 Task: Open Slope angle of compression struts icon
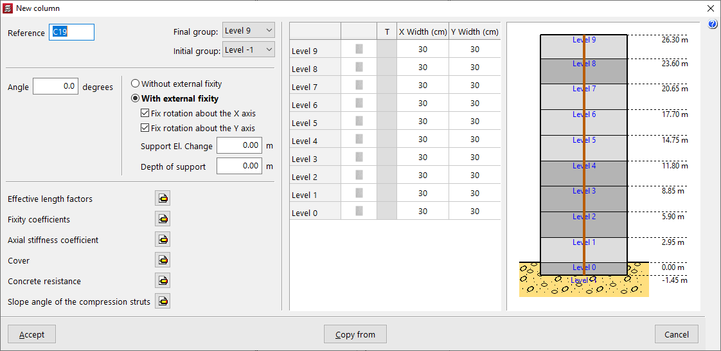163,301
